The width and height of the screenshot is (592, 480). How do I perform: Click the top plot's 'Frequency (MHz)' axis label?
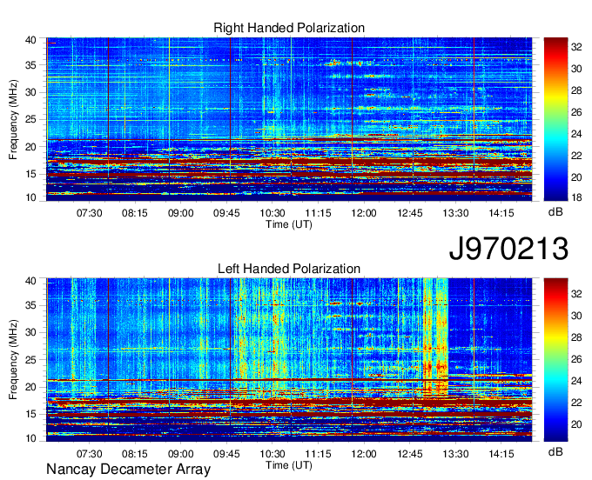(x=13, y=119)
